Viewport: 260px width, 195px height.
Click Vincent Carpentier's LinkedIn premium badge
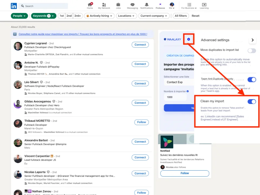tap(52, 156)
